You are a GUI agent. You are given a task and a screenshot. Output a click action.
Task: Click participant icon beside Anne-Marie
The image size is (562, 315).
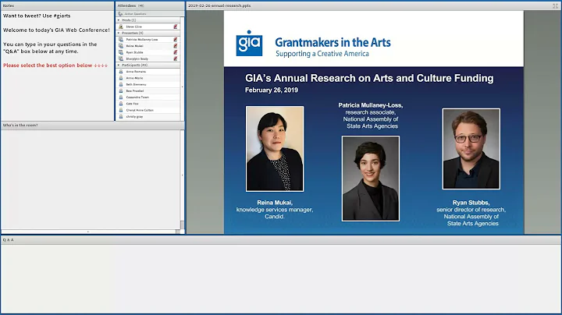point(121,78)
